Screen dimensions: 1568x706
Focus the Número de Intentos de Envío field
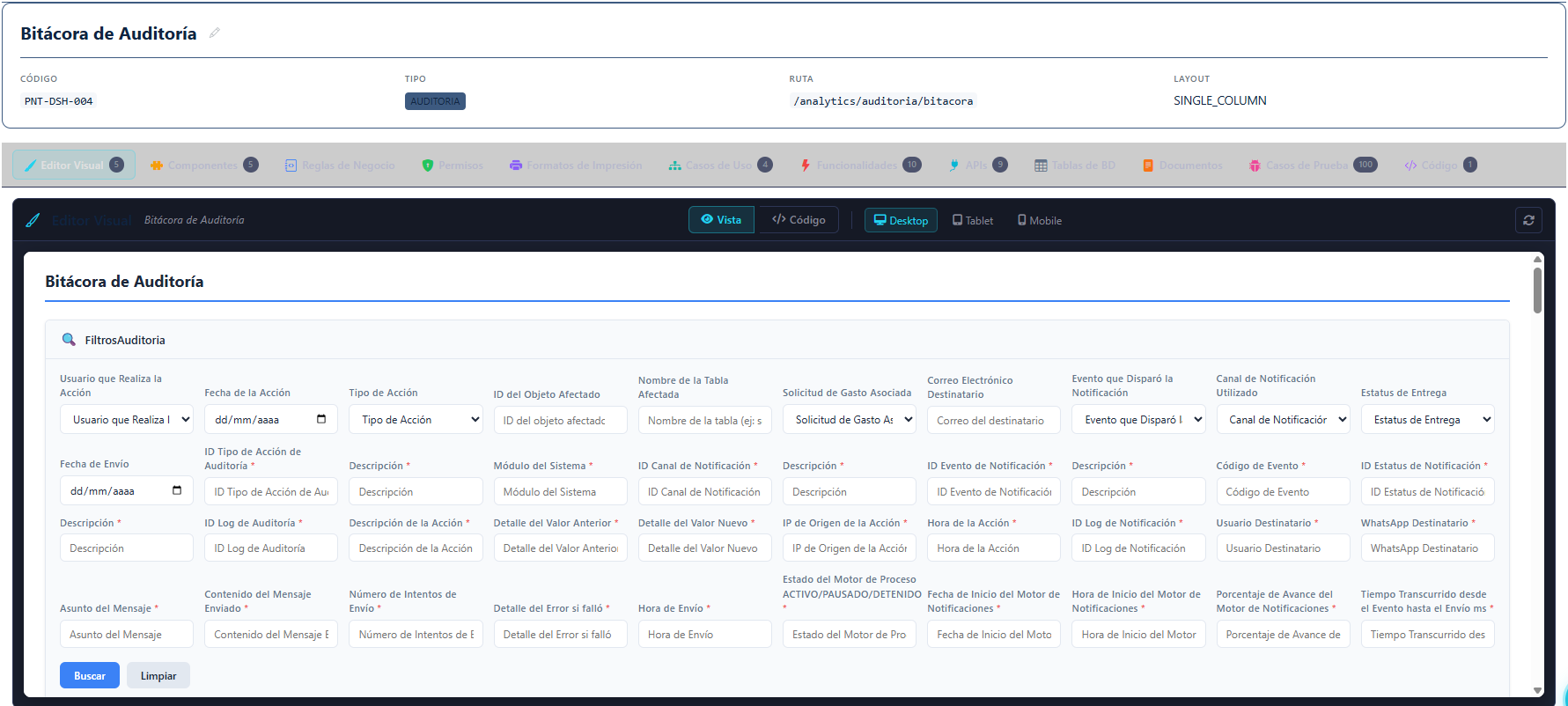(x=416, y=634)
